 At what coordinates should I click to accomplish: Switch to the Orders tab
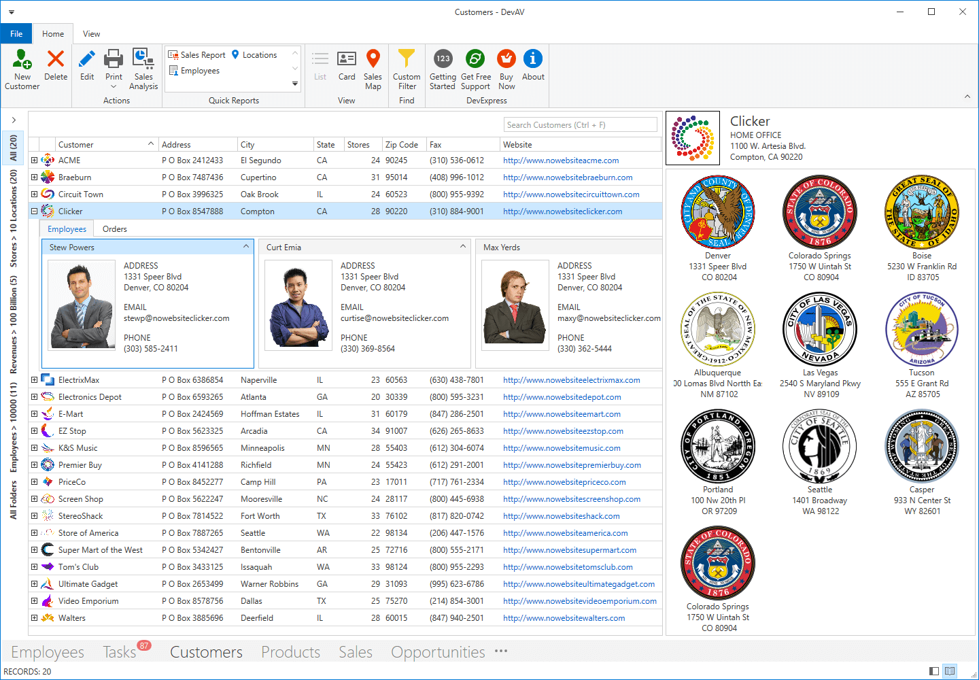(x=114, y=229)
